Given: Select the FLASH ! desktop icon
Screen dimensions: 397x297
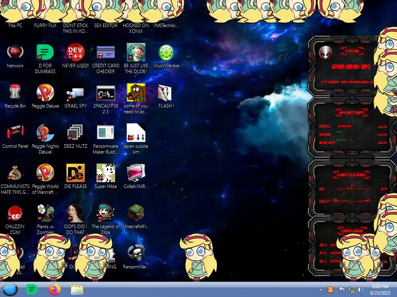Looking at the screenshot, I should coord(165,93).
